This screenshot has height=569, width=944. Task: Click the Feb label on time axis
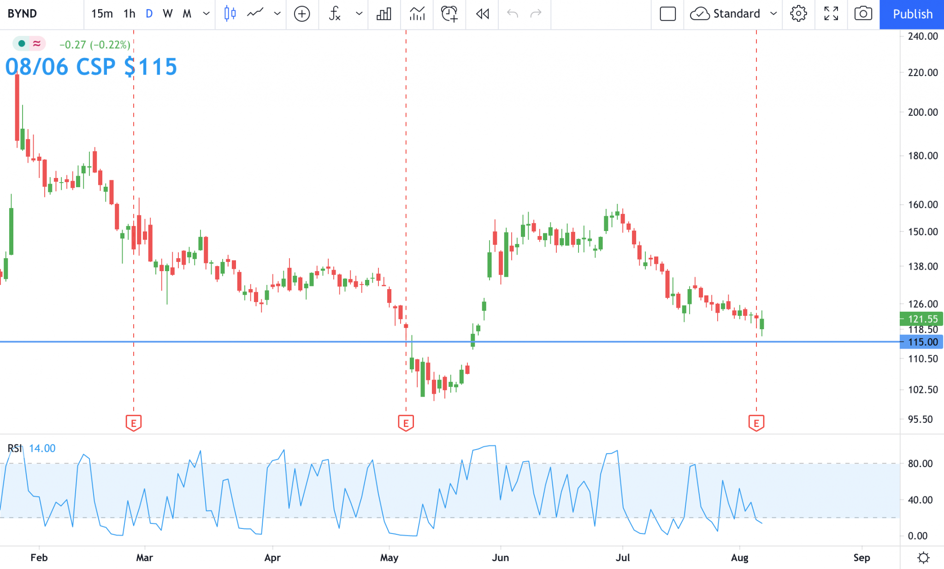point(39,558)
